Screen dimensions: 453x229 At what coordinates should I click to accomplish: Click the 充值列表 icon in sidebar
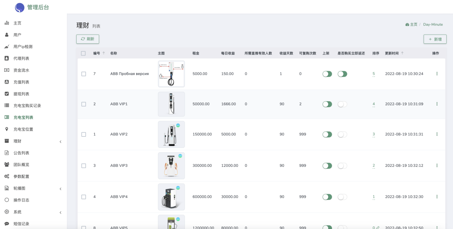click(7, 82)
